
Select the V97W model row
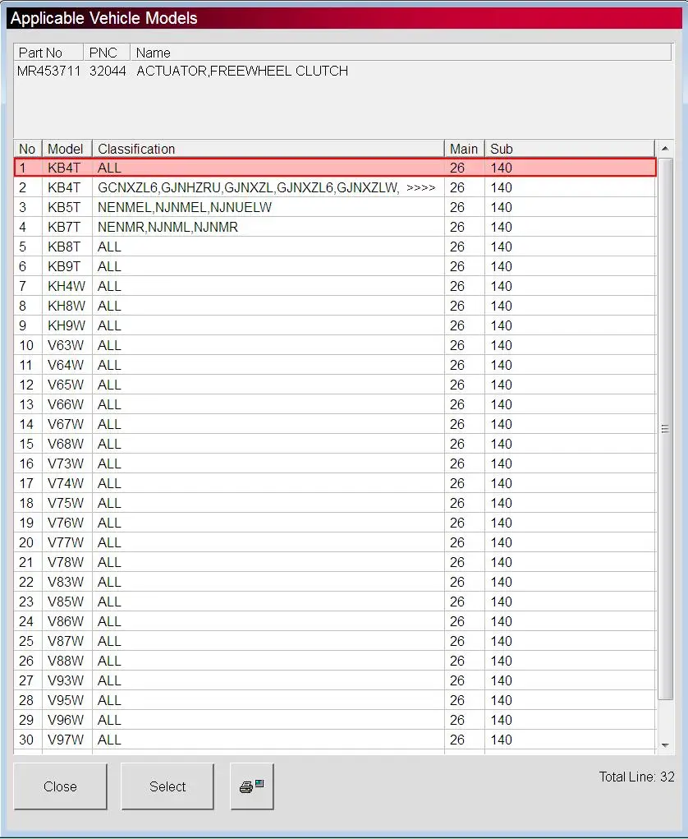[x=335, y=740]
